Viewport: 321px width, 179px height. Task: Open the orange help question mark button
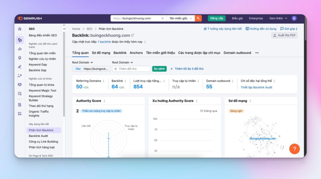point(294,149)
